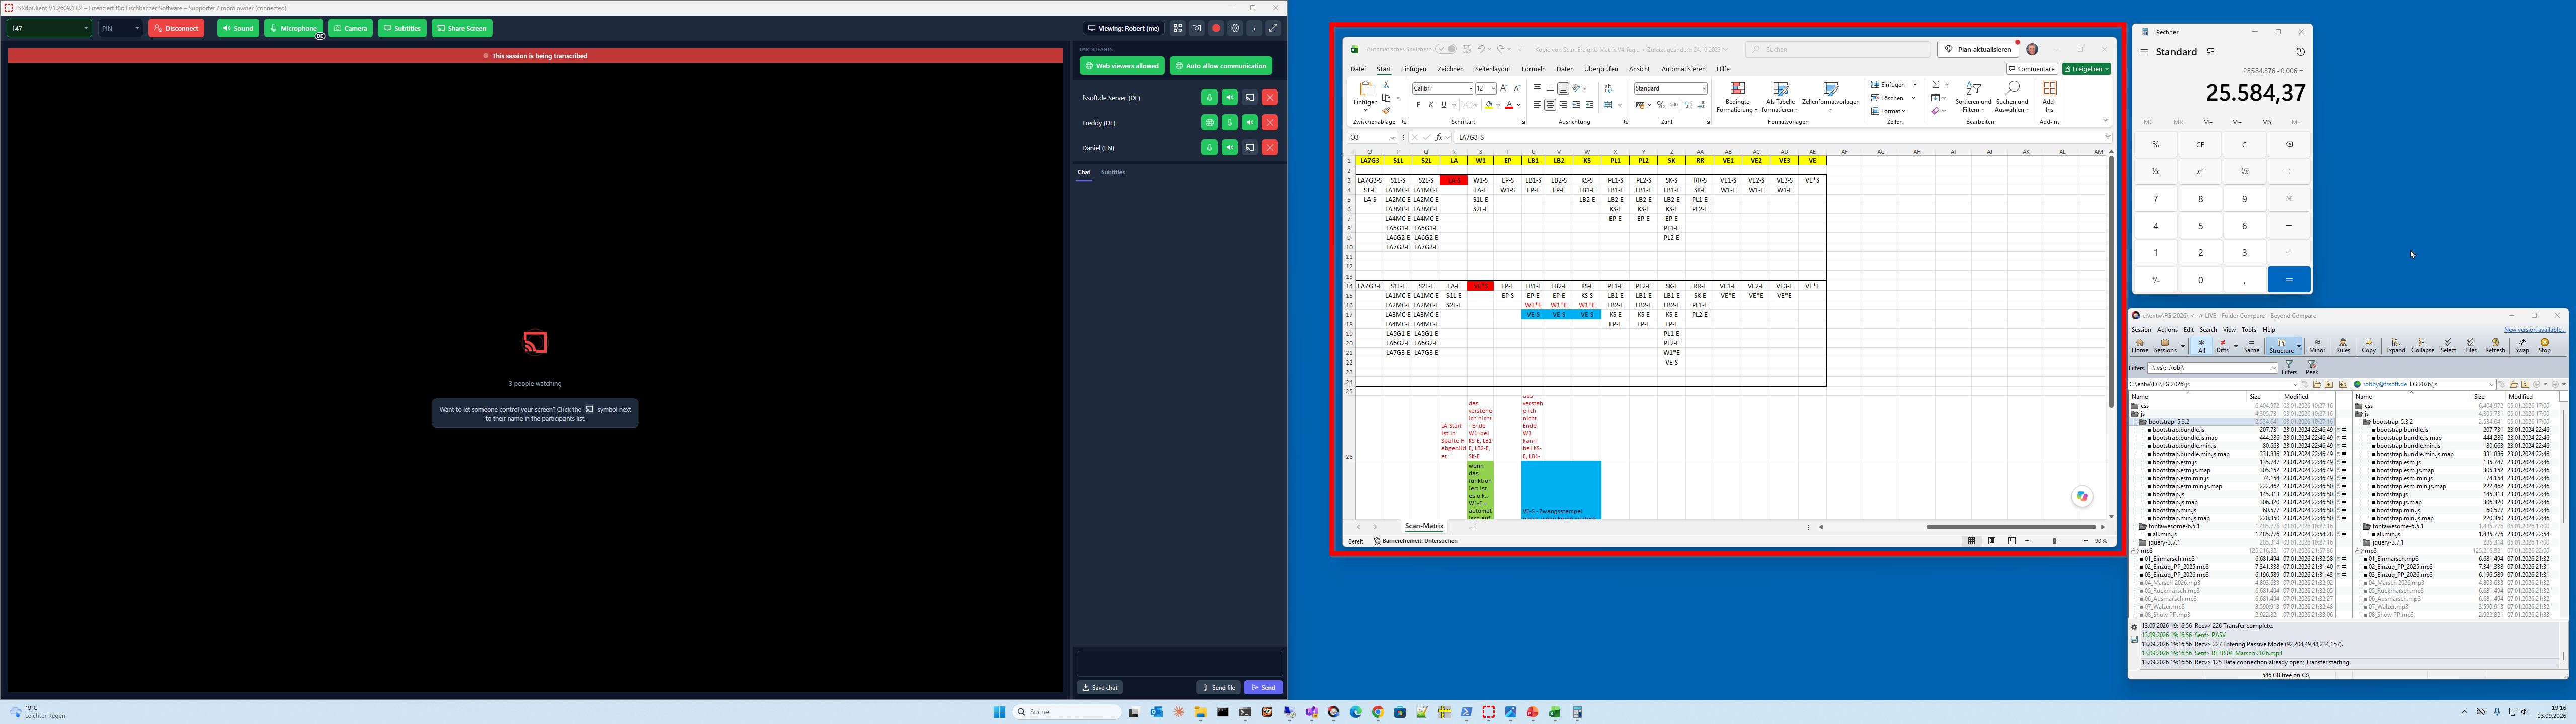Give Daniel (EN) screen control via cast icon
Viewport: 2576px width, 724px height.
point(1250,147)
